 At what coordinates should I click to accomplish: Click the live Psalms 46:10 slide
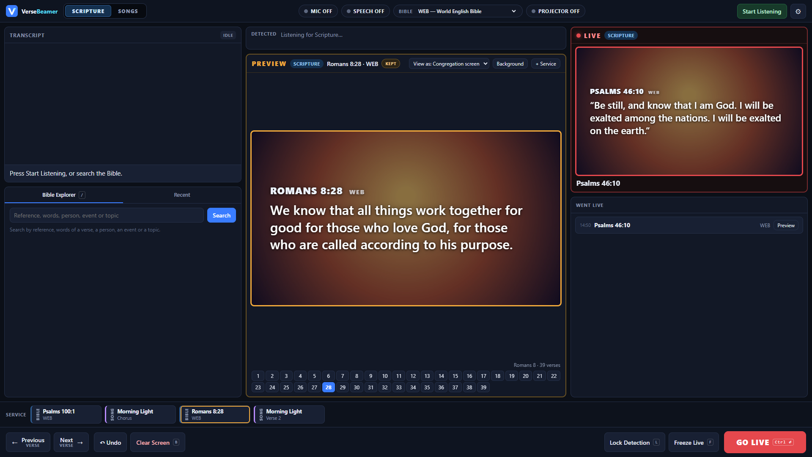point(689,111)
